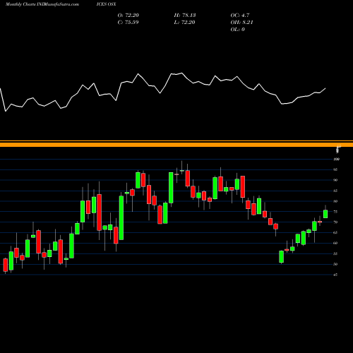This screenshot has height=353, width=353.
Task: Click the right end of the white line
Action: (x=325, y=88)
